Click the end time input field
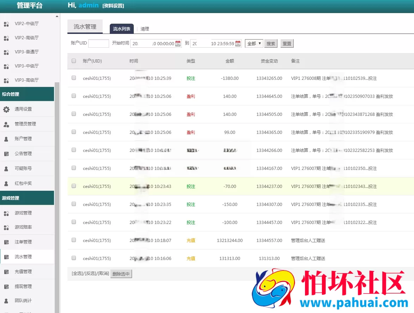The height and width of the screenshot is (313, 414). 216,43
